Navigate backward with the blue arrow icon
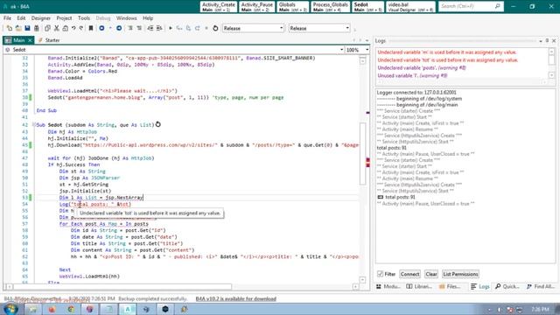Image resolution: width=560 pixels, height=315 pixels. [101, 28]
